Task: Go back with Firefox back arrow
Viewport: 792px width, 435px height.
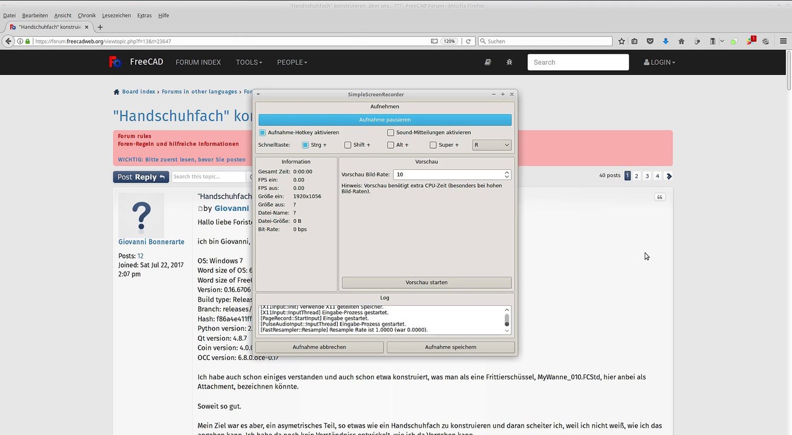Action: 8,41
